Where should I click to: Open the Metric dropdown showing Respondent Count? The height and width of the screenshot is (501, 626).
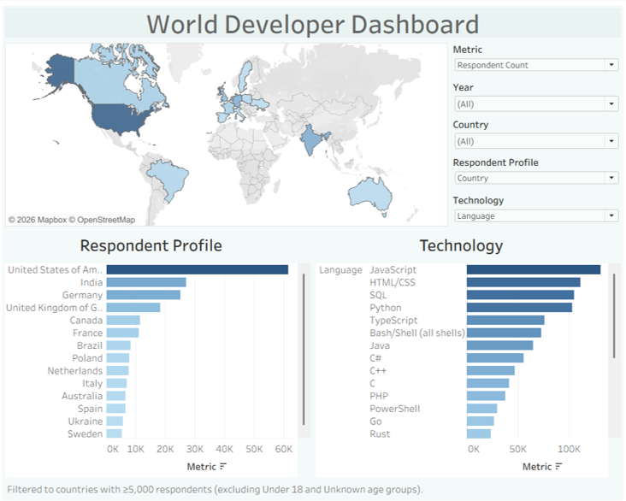click(536, 65)
